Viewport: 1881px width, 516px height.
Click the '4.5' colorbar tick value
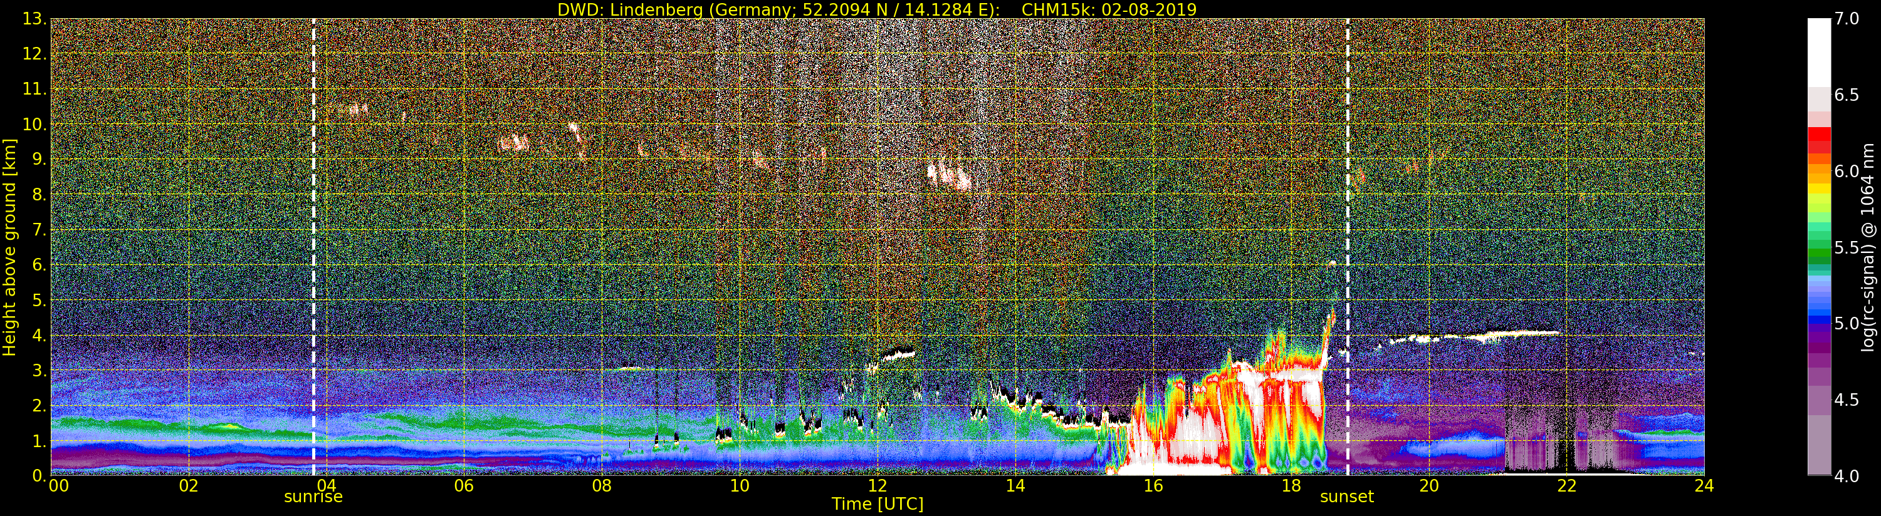[1847, 400]
